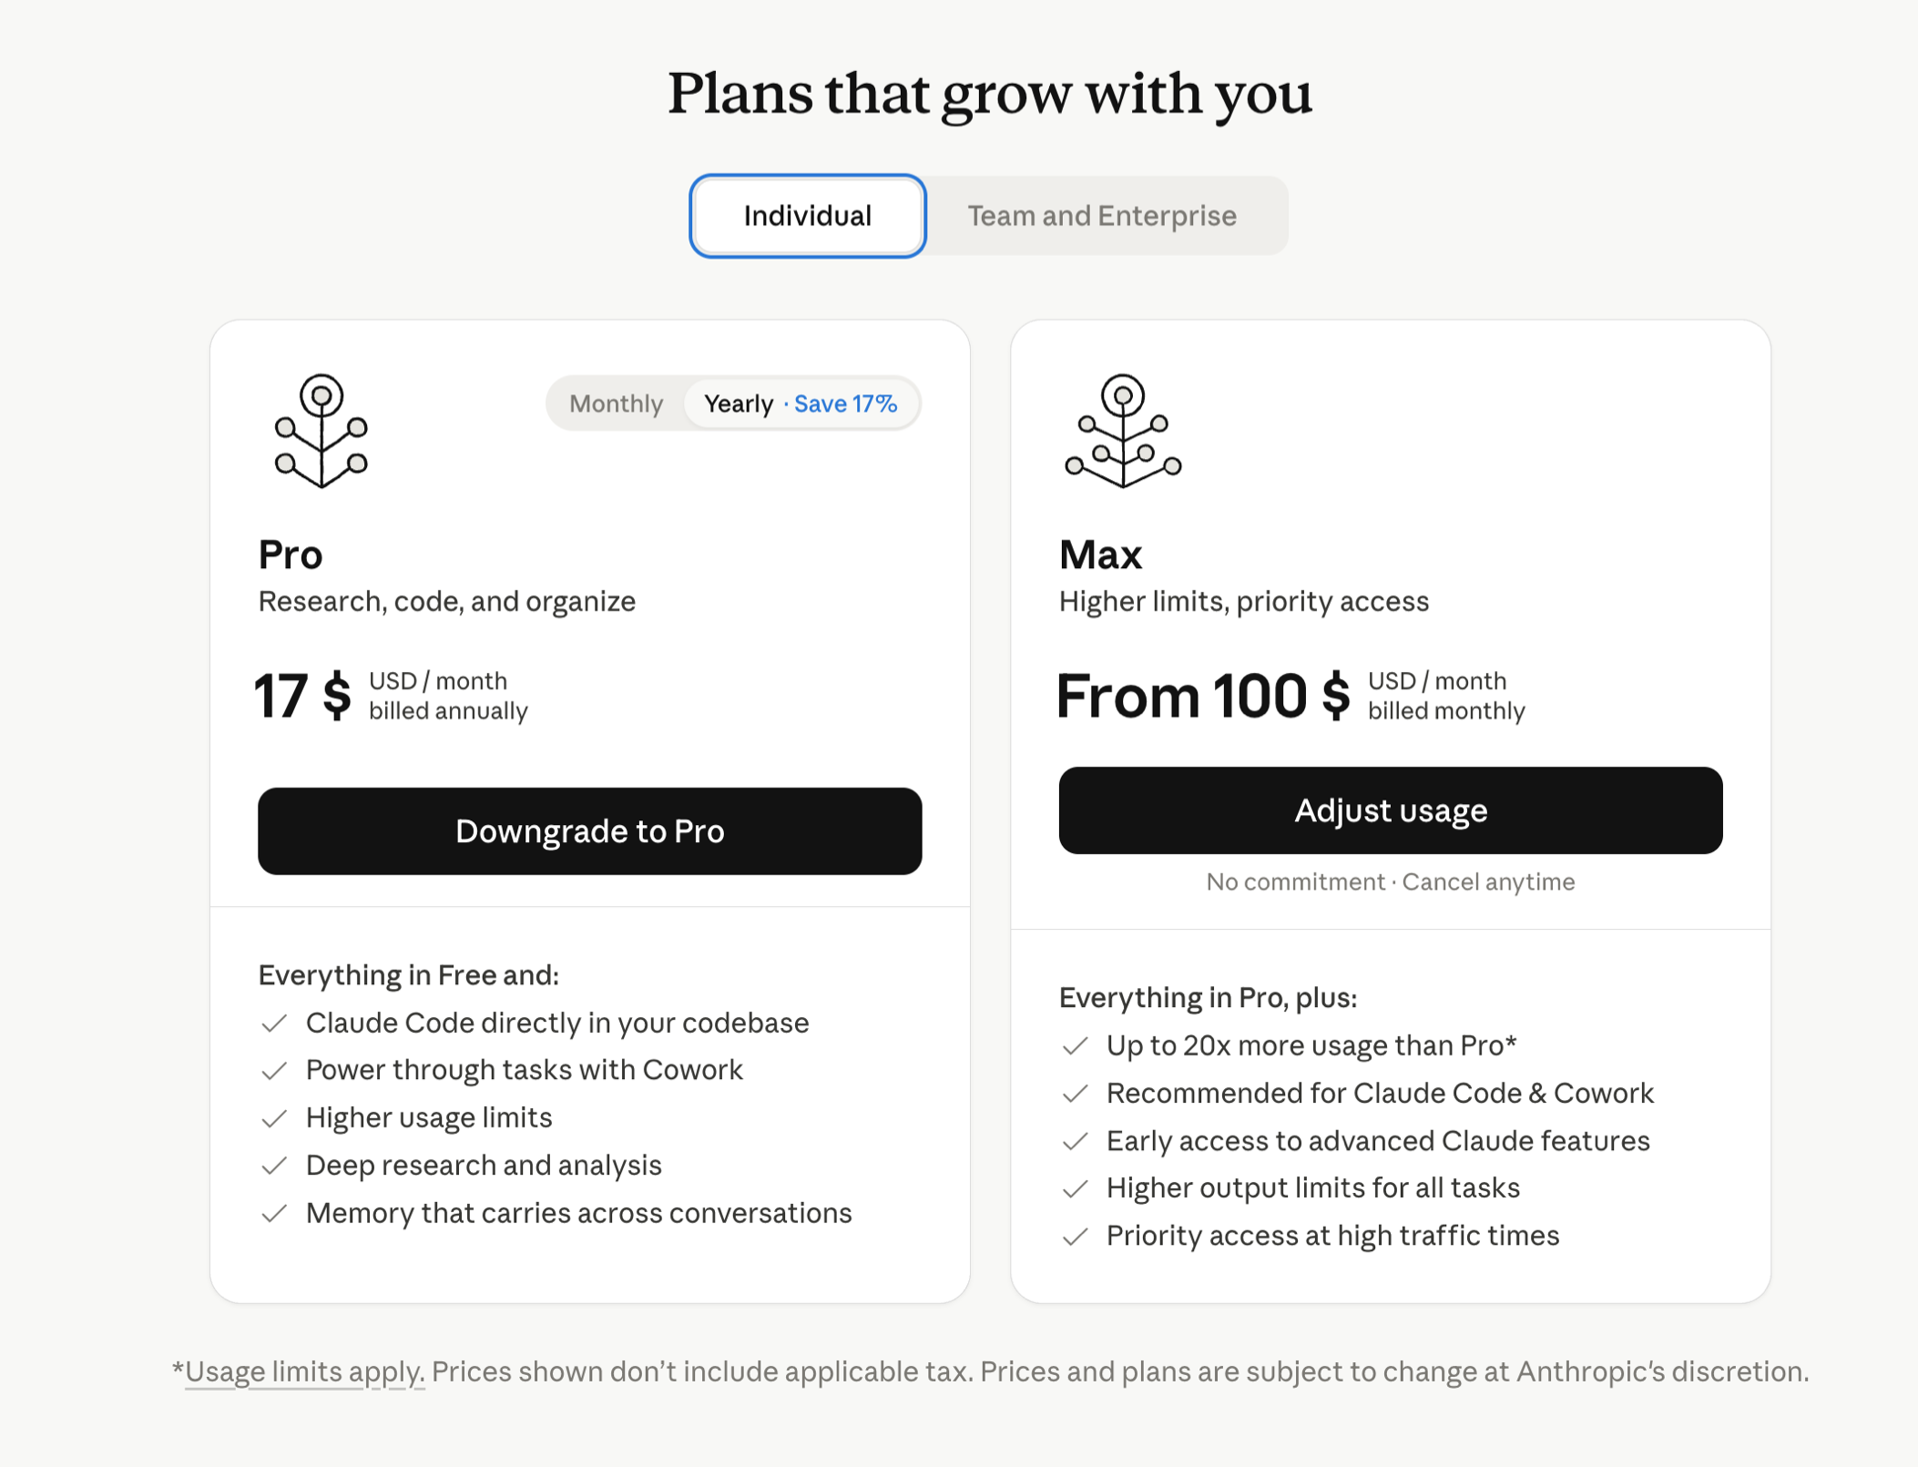
Task: Click checkmark next to Up to 20x more usage
Action: 1076,1046
